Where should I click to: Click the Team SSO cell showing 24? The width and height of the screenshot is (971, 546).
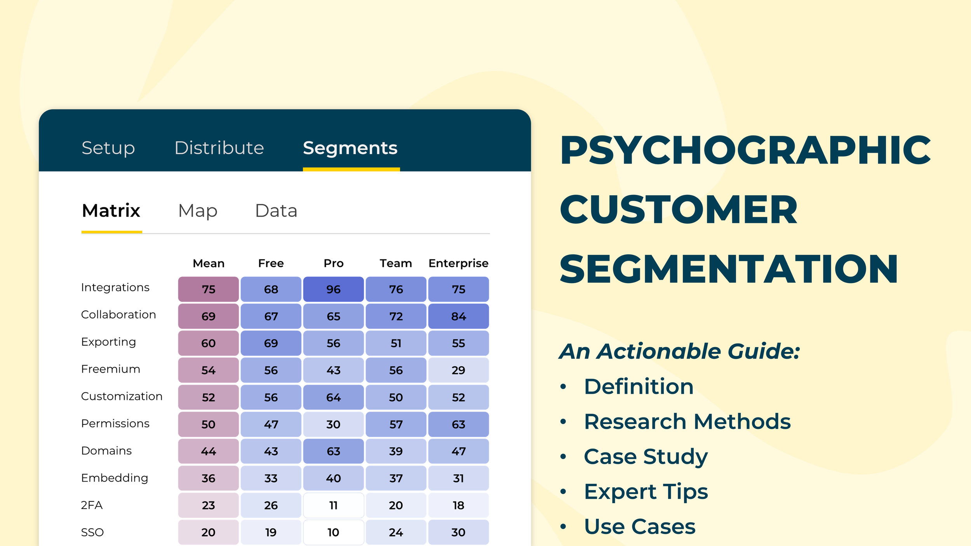(396, 532)
